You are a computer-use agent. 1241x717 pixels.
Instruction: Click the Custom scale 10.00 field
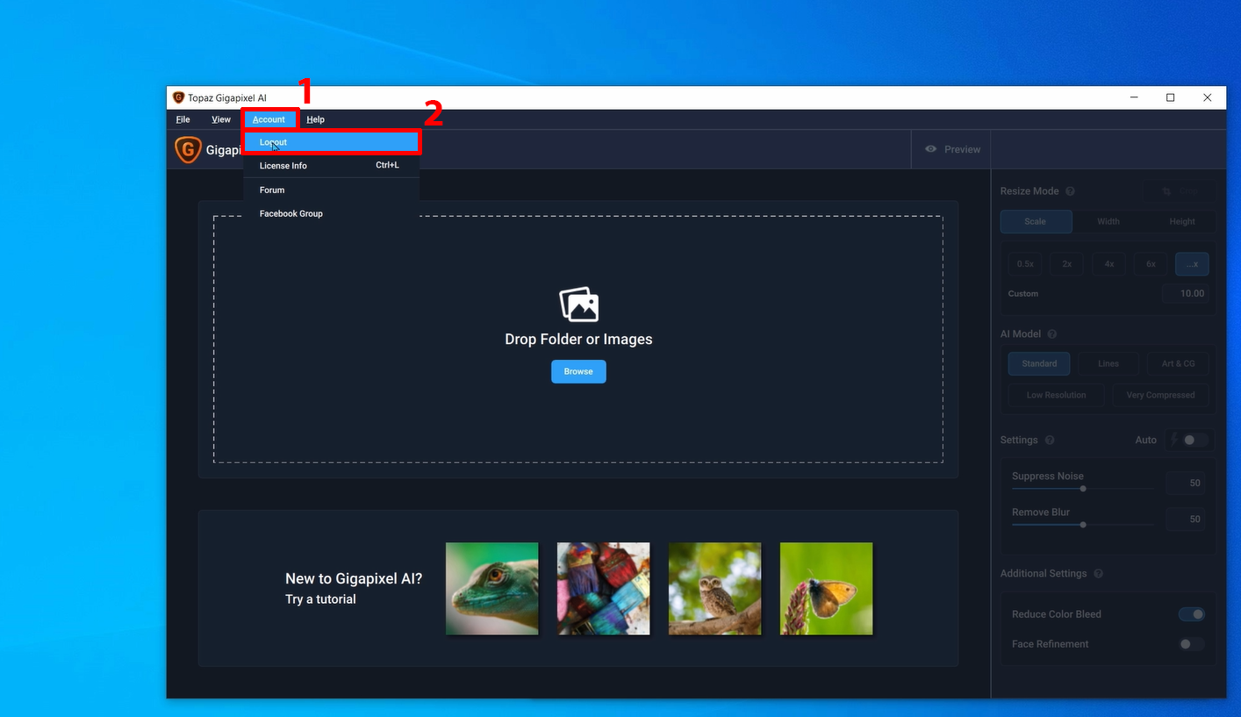click(x=1186, y=293)
